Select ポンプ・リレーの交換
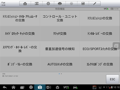The height and width of the screenshot is (90, 120). (20, 64)
